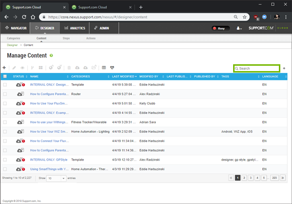Click the open folder with arrow icon
This screenshot has width=292, height=204.
94,67
